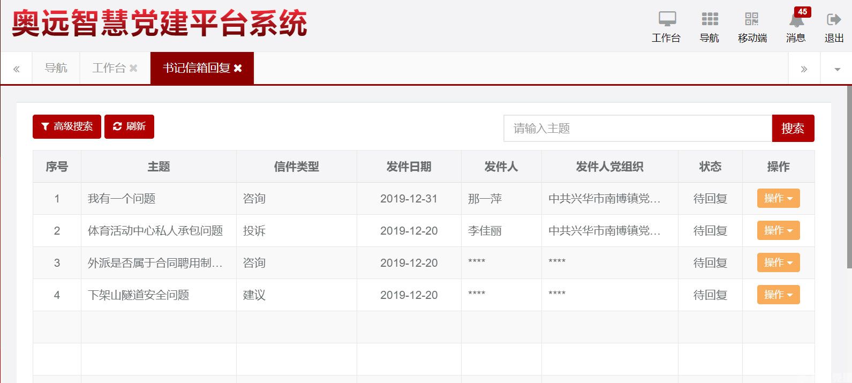Click the 序号 column header
The height and width of the screenshot is (383, 852).
coord(57,167)
